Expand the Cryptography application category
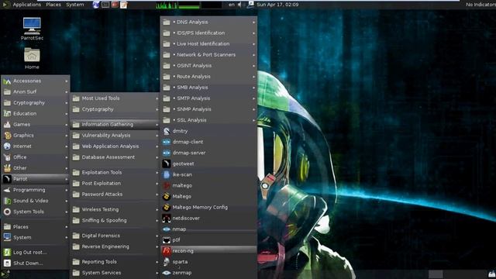The height and width of the screenshot is (279, 496). point(36,103)
